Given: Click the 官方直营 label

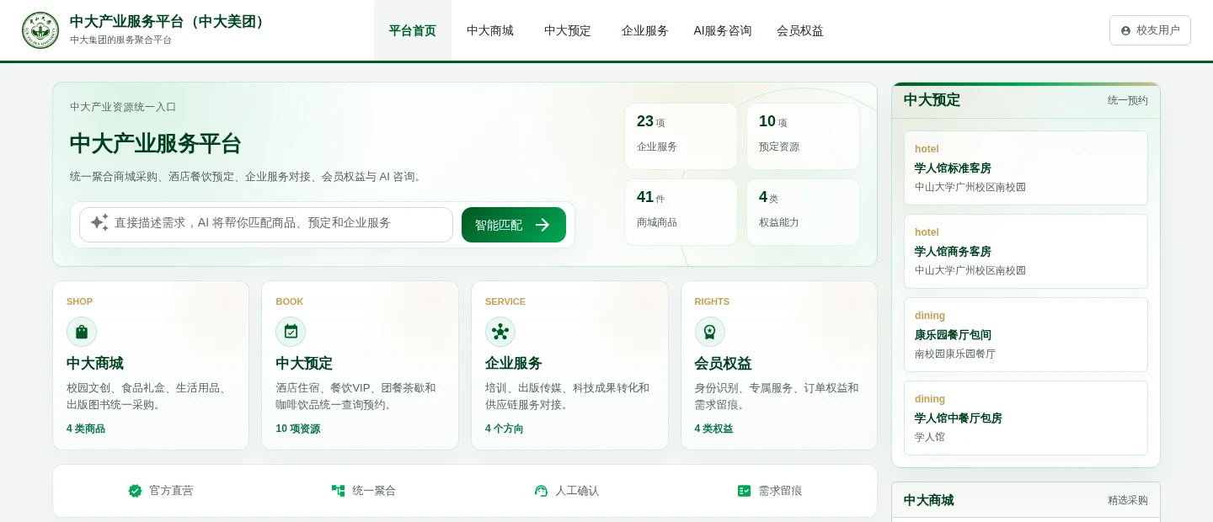Looking at the screenshot, I should (x=171, y=491).
